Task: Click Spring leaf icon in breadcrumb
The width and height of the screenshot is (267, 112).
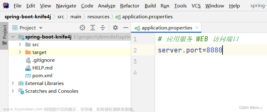Action: 118,17
